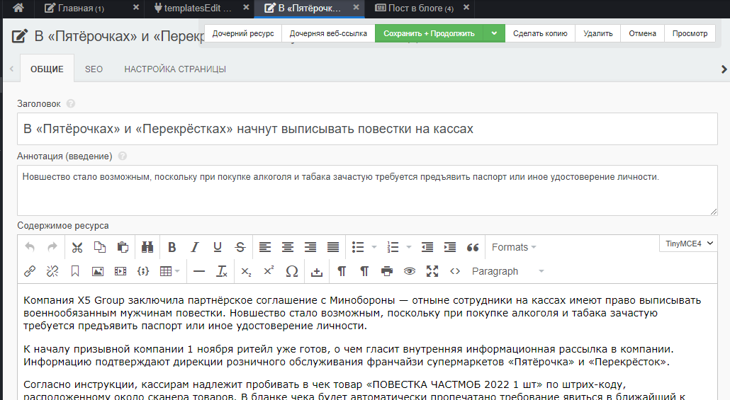The width and height of the screenshot is (730, 400).
Task: Click the Print icon
Action: click(387, 271)
